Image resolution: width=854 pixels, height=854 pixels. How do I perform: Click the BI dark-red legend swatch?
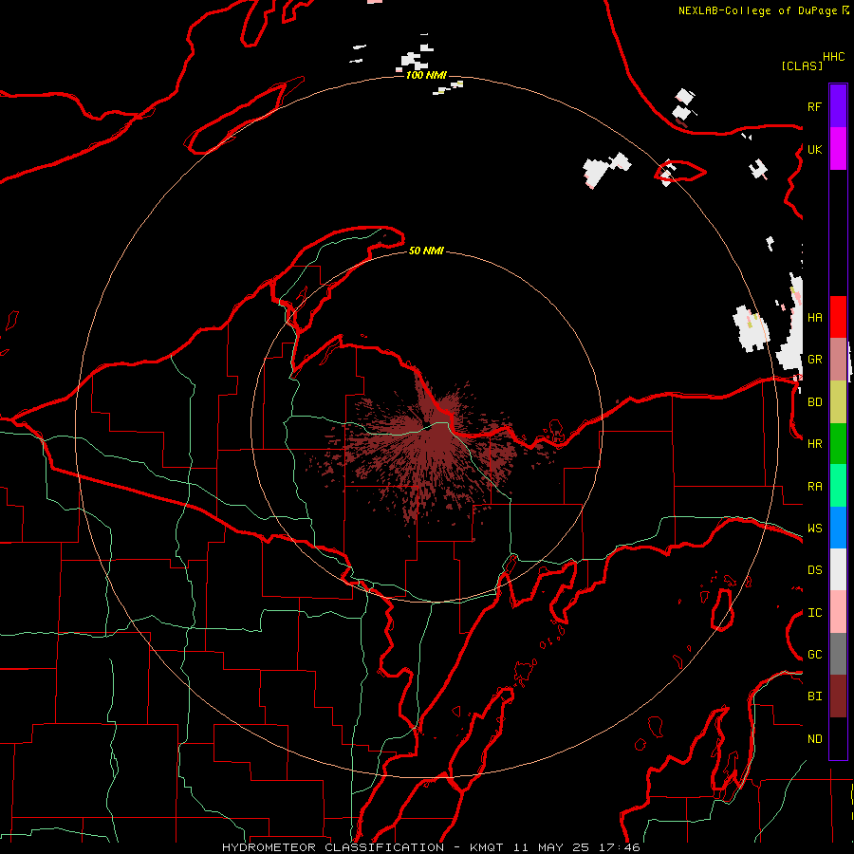click(838, 696)
